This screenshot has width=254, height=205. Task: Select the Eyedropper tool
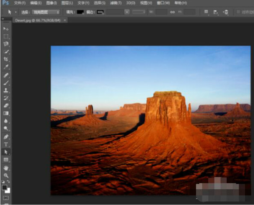[6, 66]
